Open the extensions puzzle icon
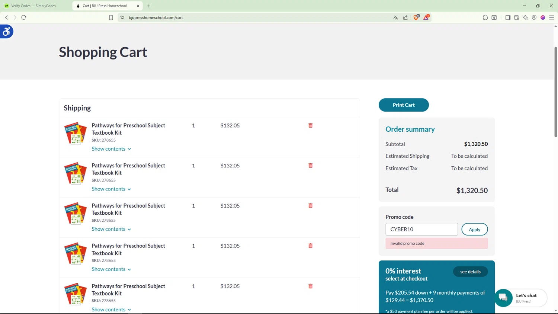Image resolution: width=558 pixels, height=314 pixels. [485, 17]
